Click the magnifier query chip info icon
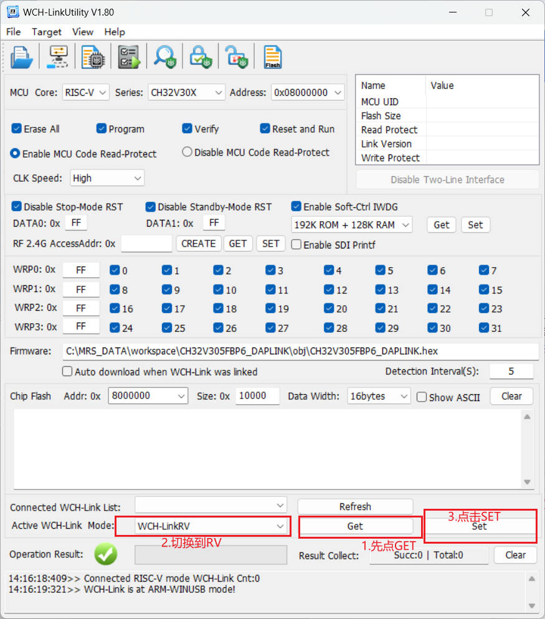This screenshot has height=619, width=545. (x=165, y=57)
